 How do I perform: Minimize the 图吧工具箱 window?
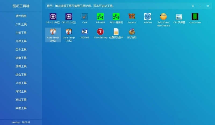(x=200, y=6)
